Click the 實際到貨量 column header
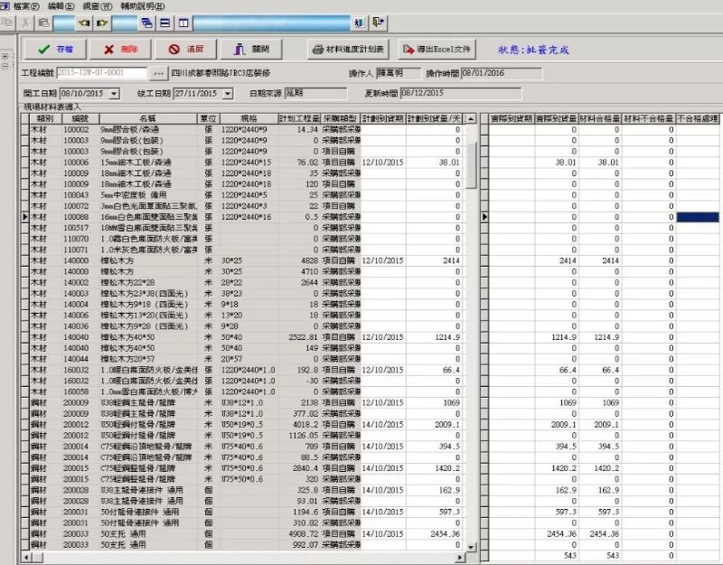Viewport: 723px width, 565px height. [x=556, y=118]
